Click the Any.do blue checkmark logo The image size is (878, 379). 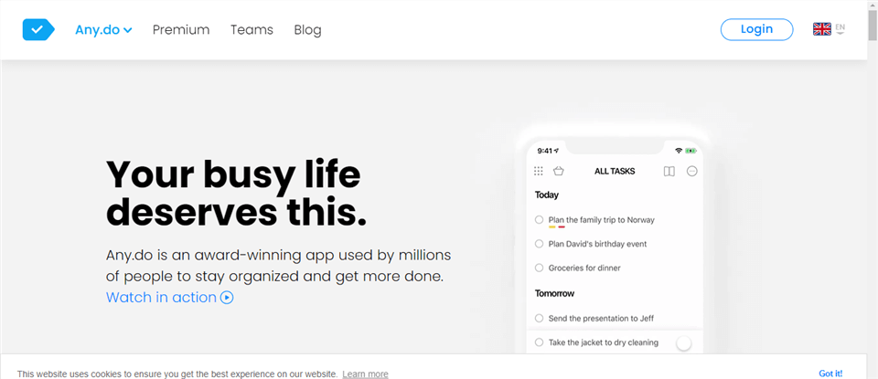(x=38, y=29)
